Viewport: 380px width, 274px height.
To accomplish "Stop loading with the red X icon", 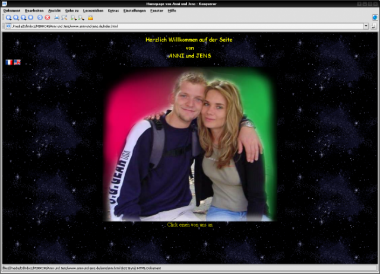I will click(x=47, y=18).
